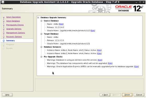Screen dimensions: 146x98
Task: Go to the Select Operation step
Action: click(x=14, y=17)
